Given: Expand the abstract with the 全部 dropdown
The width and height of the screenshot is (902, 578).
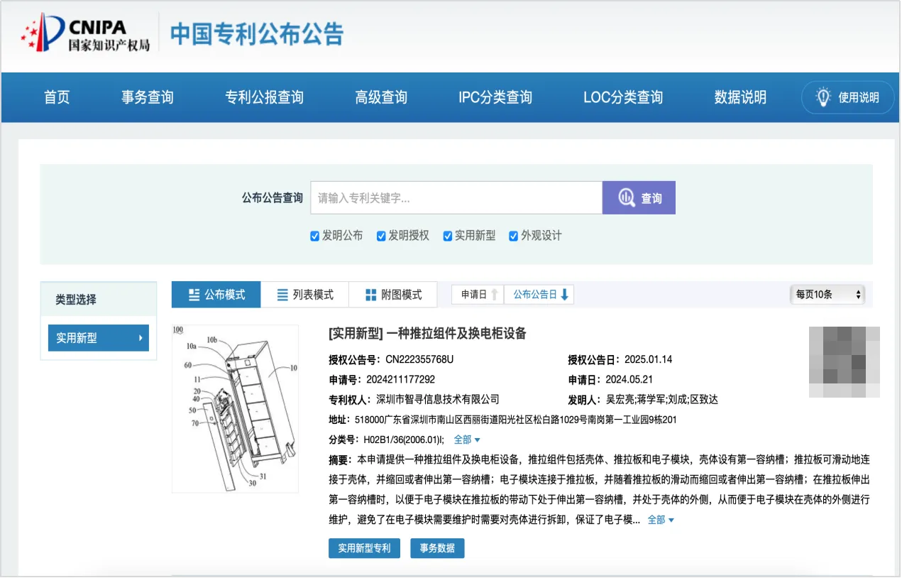Looking at the screenshot, I should coord(659,520).
